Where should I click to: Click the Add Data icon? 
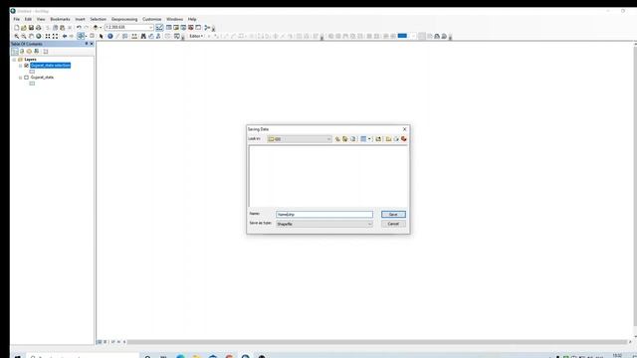coord(96,28)
